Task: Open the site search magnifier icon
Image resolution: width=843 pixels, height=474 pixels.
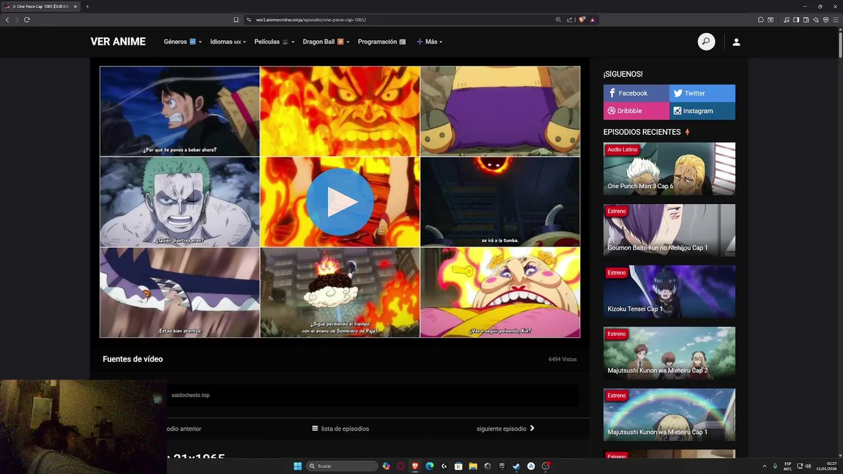Action: click(x=706, y=41)
